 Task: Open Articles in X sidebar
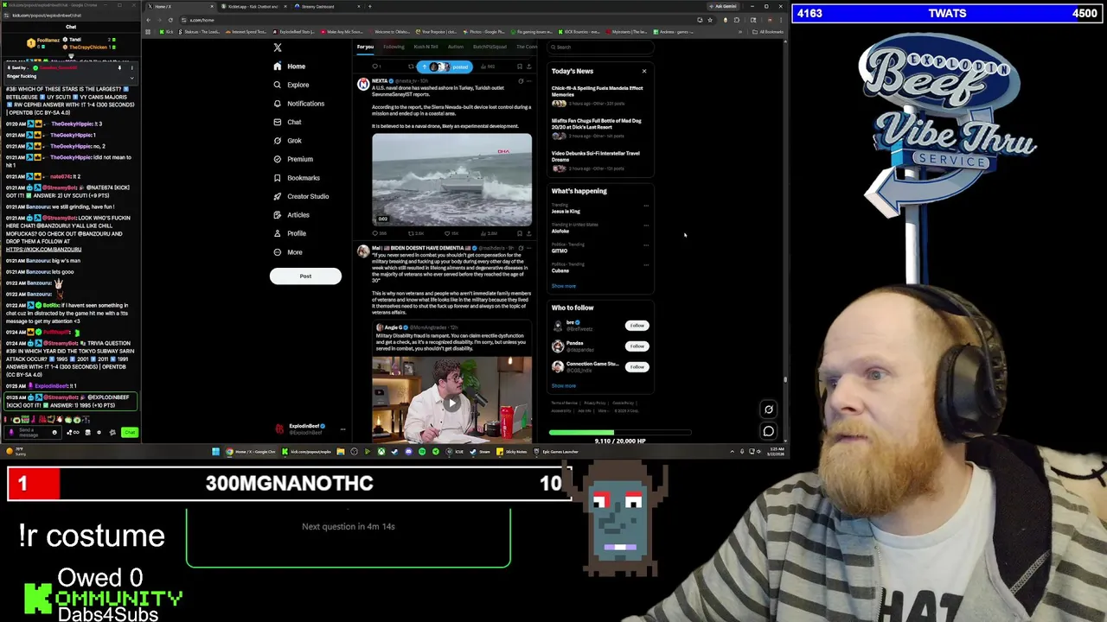click(291, 215)
